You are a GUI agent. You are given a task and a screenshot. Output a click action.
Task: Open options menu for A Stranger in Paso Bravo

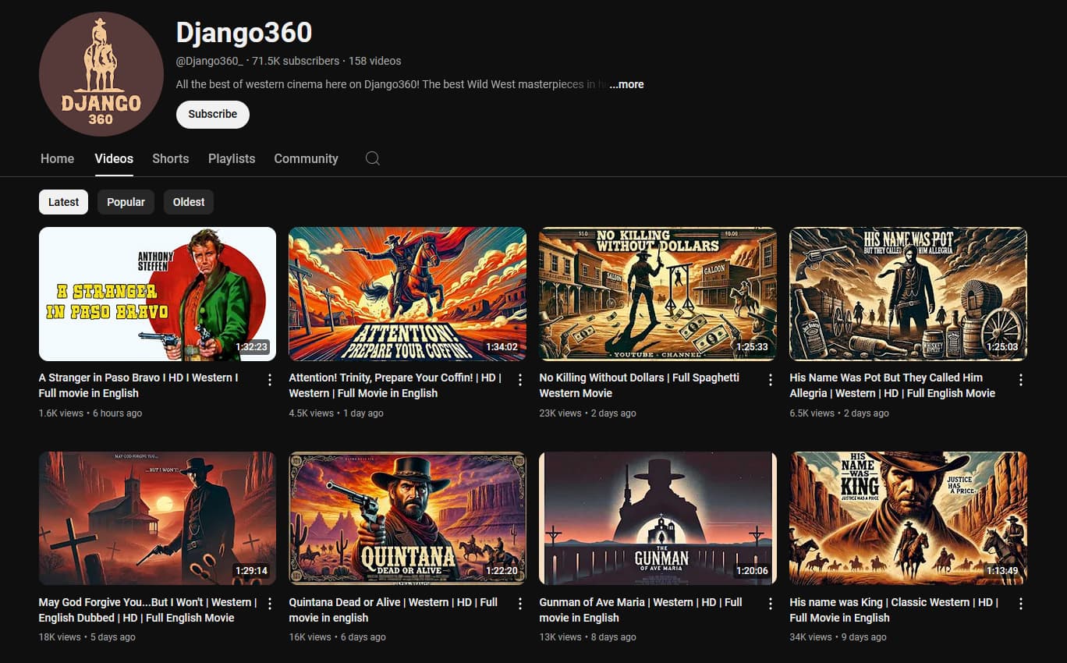coord(270,380)
